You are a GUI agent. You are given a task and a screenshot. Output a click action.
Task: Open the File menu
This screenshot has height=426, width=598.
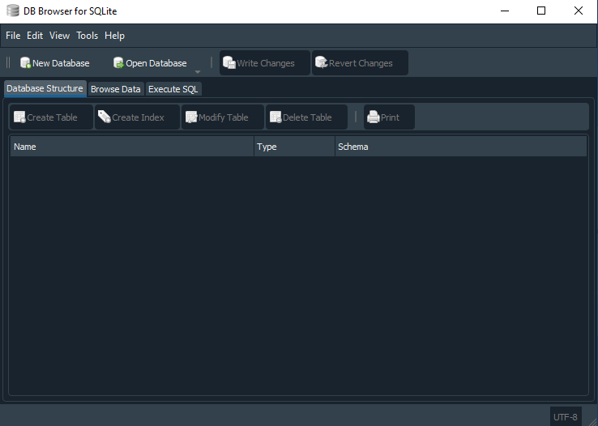(13, 36)
